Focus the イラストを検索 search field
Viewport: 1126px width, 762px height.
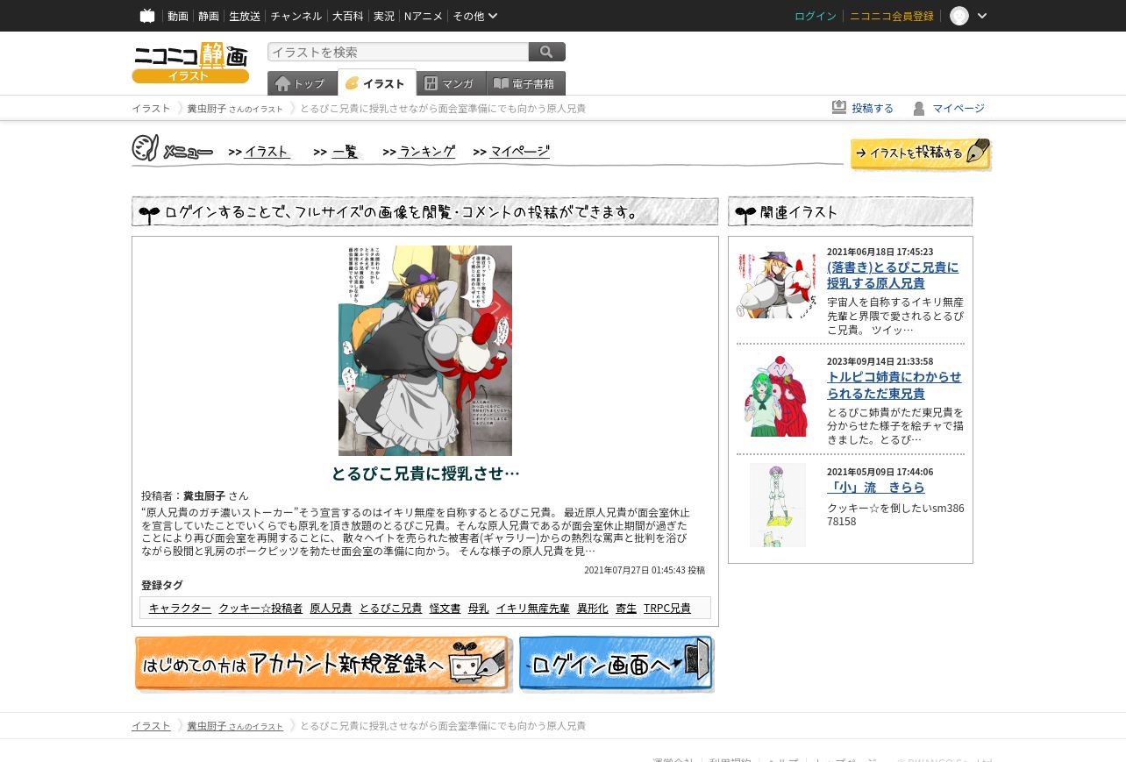[398, 52]
